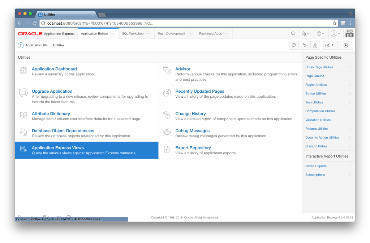Image resolution: width=370 pixels, height=243 pixels.
Task: Open the SQL Workshop tab
Action: (x=133, y=34)
